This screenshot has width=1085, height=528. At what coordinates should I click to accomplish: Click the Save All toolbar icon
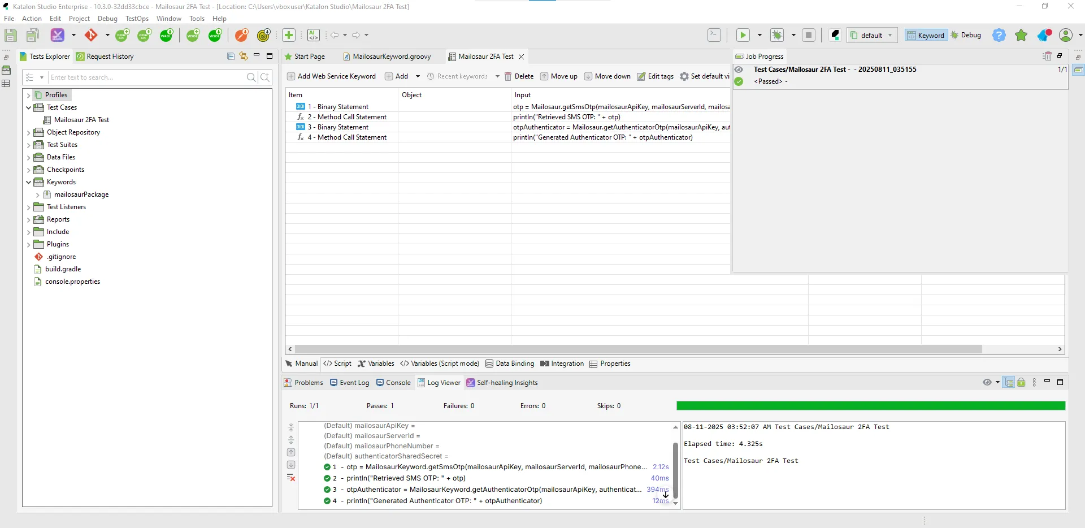pos(32,35)
